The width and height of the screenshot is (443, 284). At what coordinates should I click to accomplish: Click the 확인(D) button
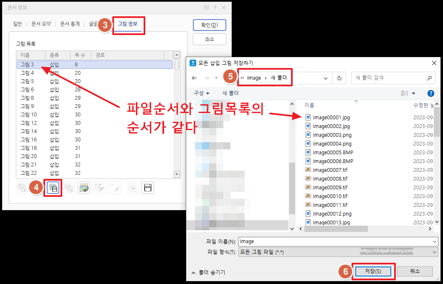[209, 25]
